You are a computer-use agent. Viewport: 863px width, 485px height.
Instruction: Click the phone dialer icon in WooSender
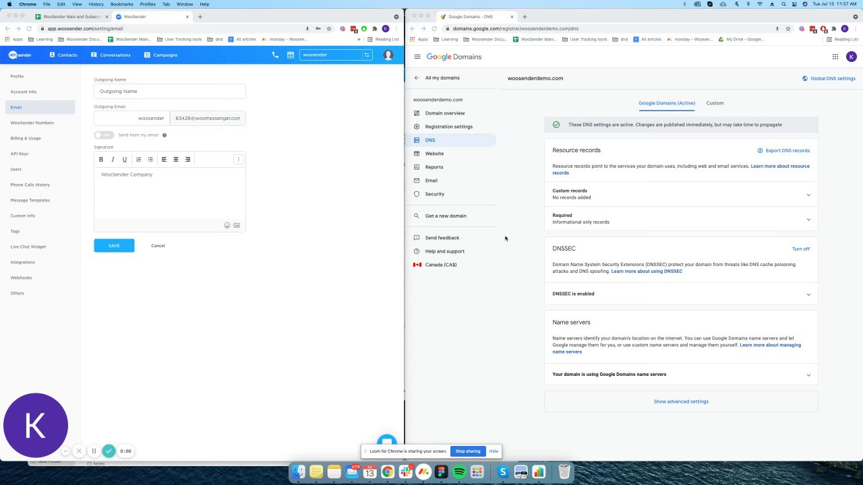click(x=275, y=55)
